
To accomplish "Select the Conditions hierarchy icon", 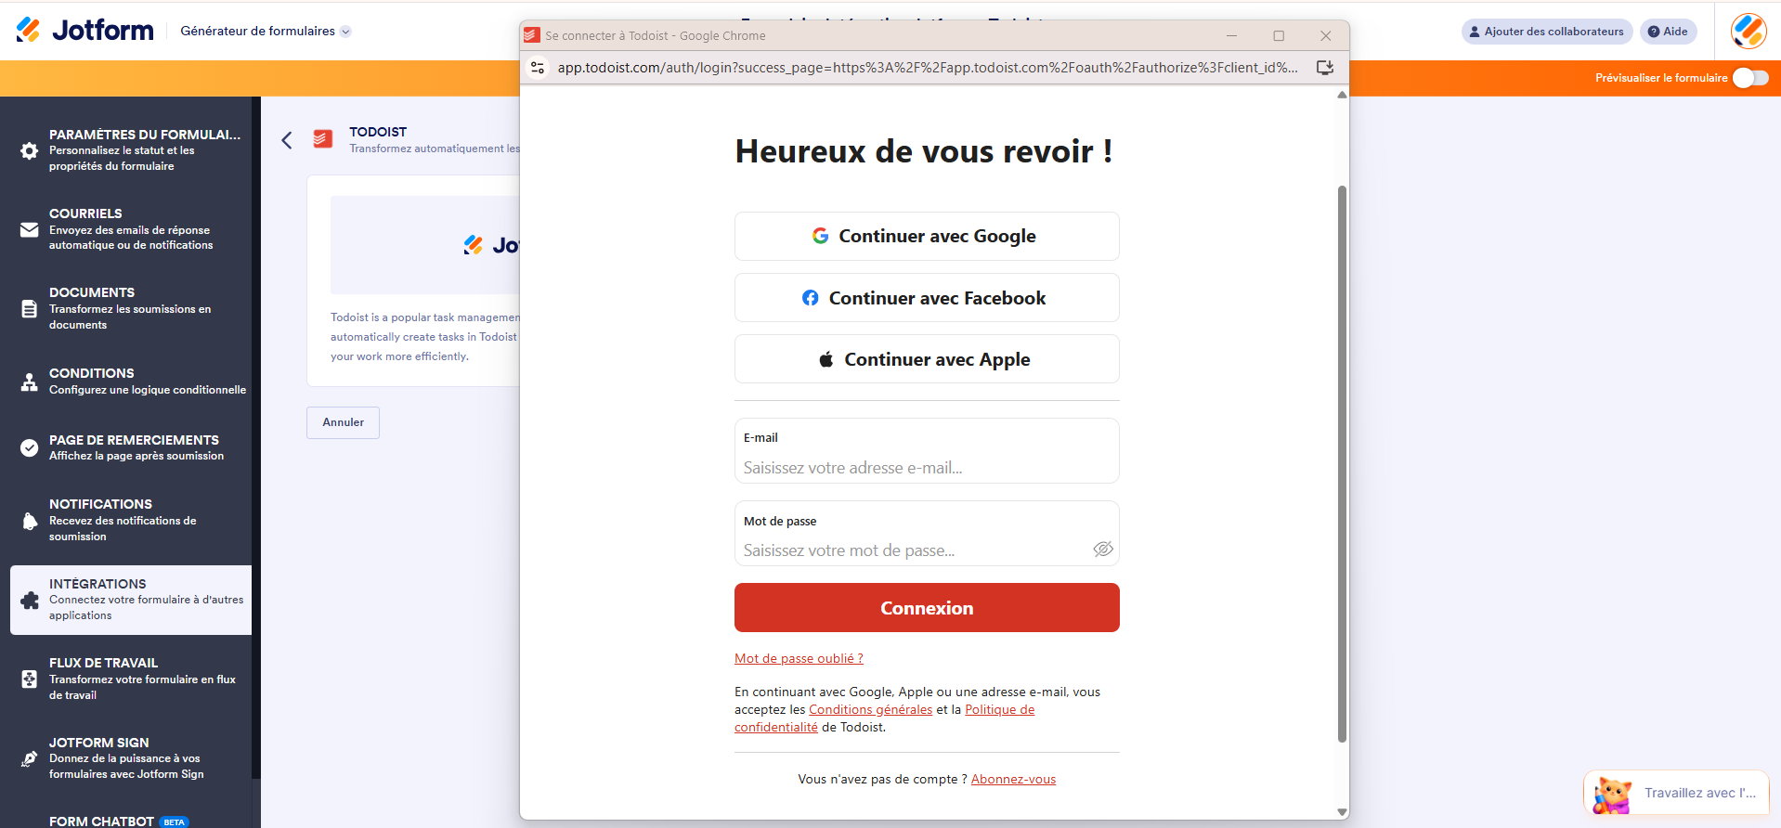I will click(x=30, y=382).
